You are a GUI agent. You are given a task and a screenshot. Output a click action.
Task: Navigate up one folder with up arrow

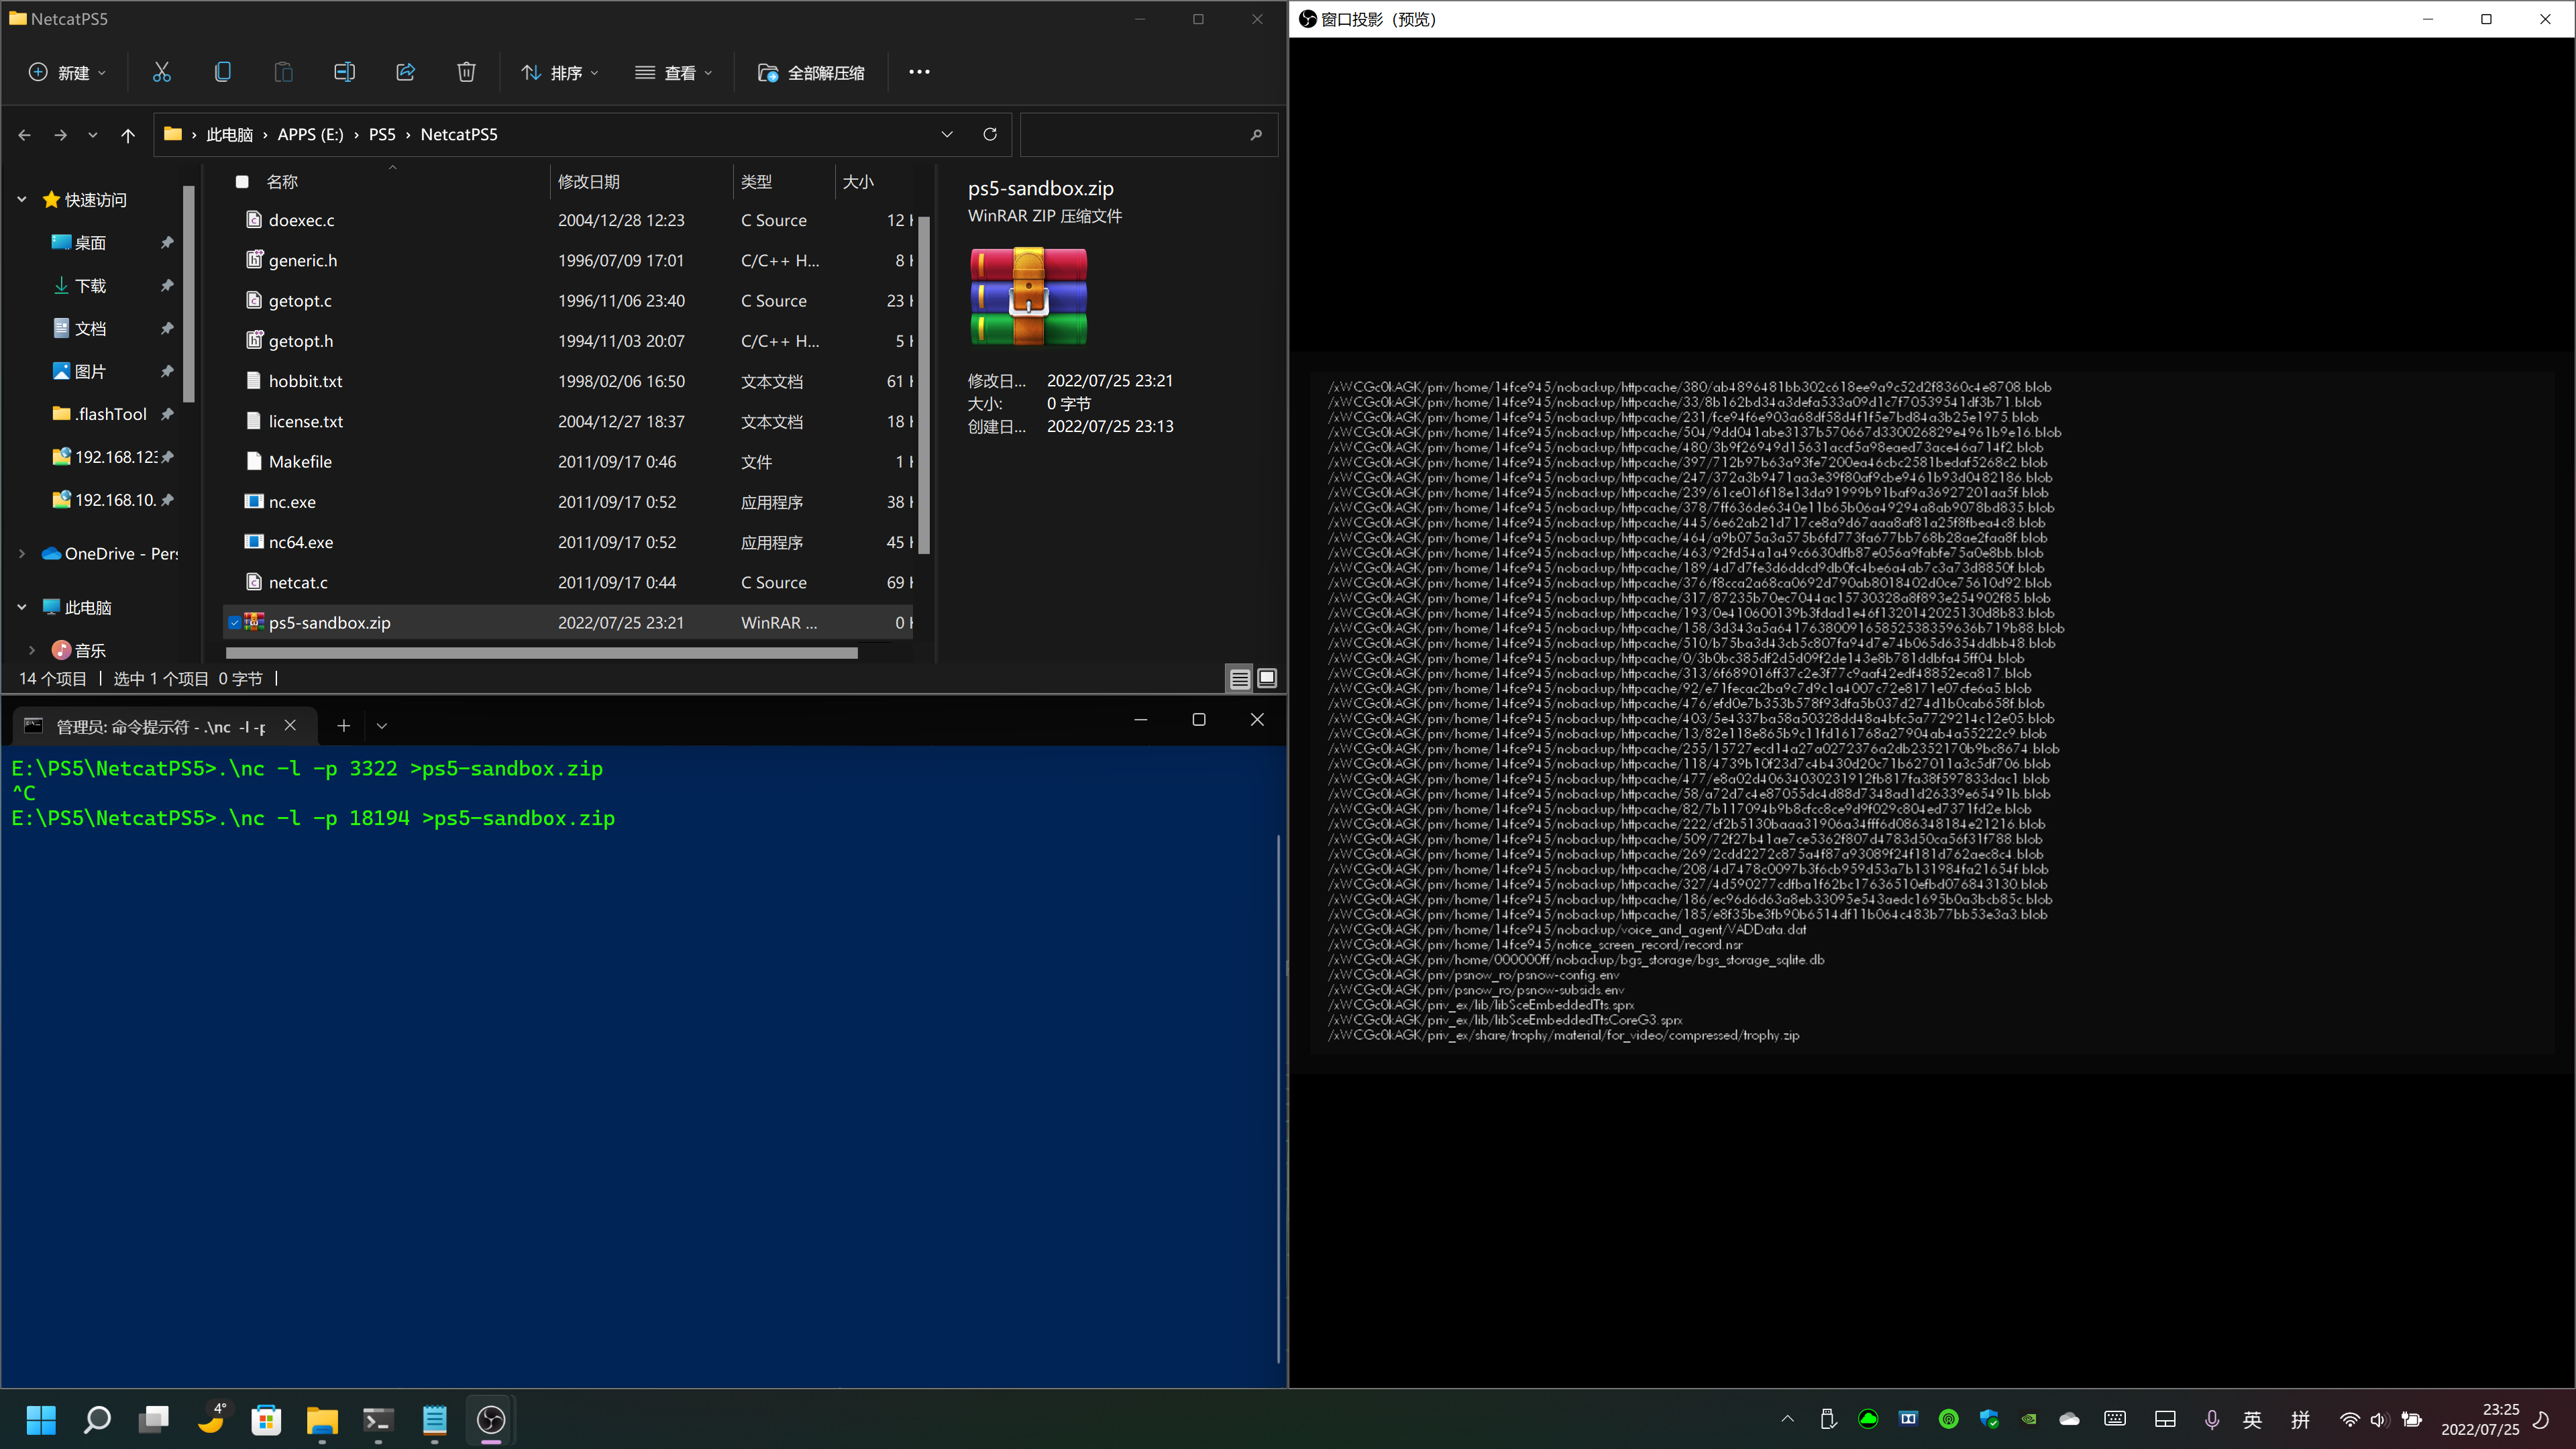[x=128, y=135]
